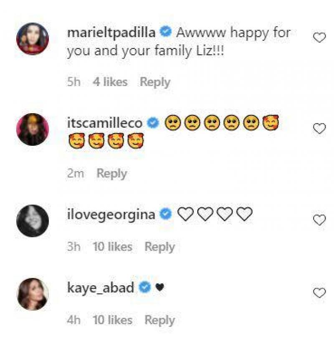Viewport: 334px width, 345px height.
Task: Like itscamilleco's emoji comment with the heart
Action: click(x=319, y=129)
